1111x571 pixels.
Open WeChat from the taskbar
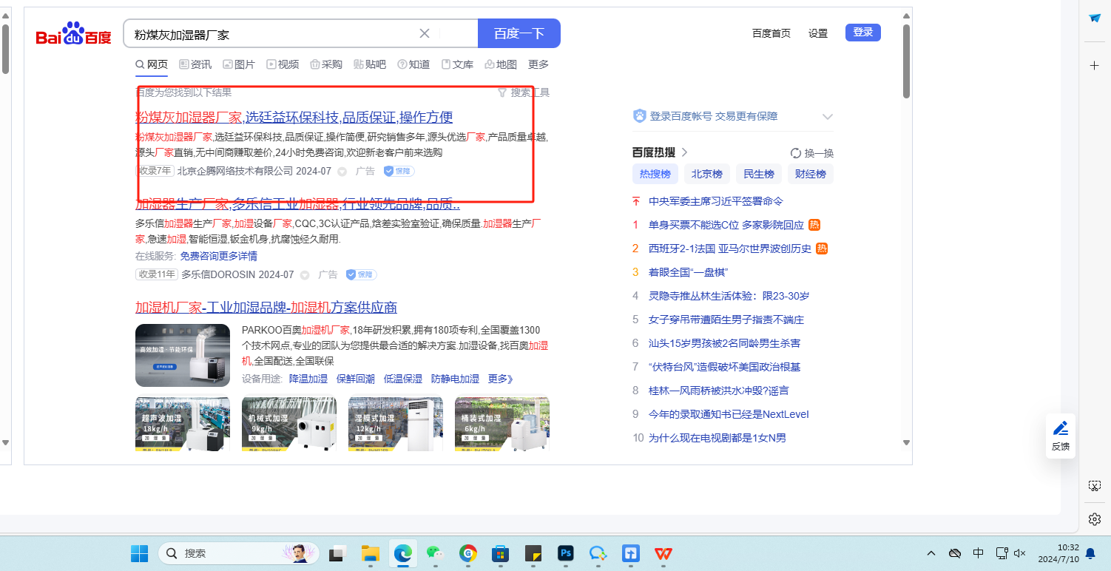pos(435,553)
